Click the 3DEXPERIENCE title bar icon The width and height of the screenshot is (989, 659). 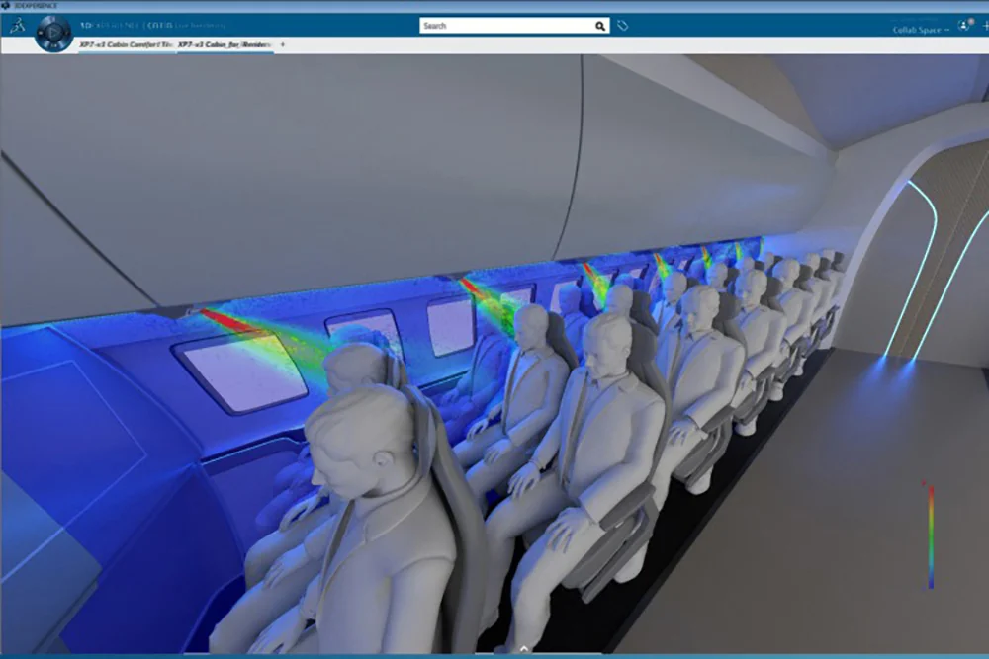(6, 6)
